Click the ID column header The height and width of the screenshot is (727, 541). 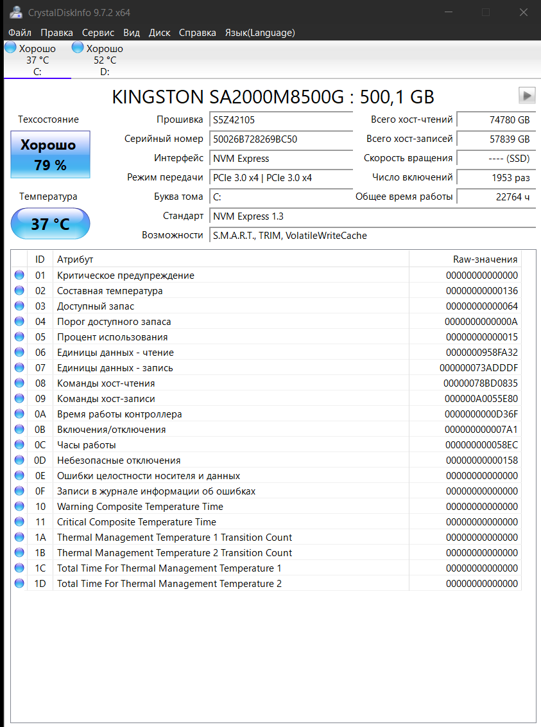40,259
